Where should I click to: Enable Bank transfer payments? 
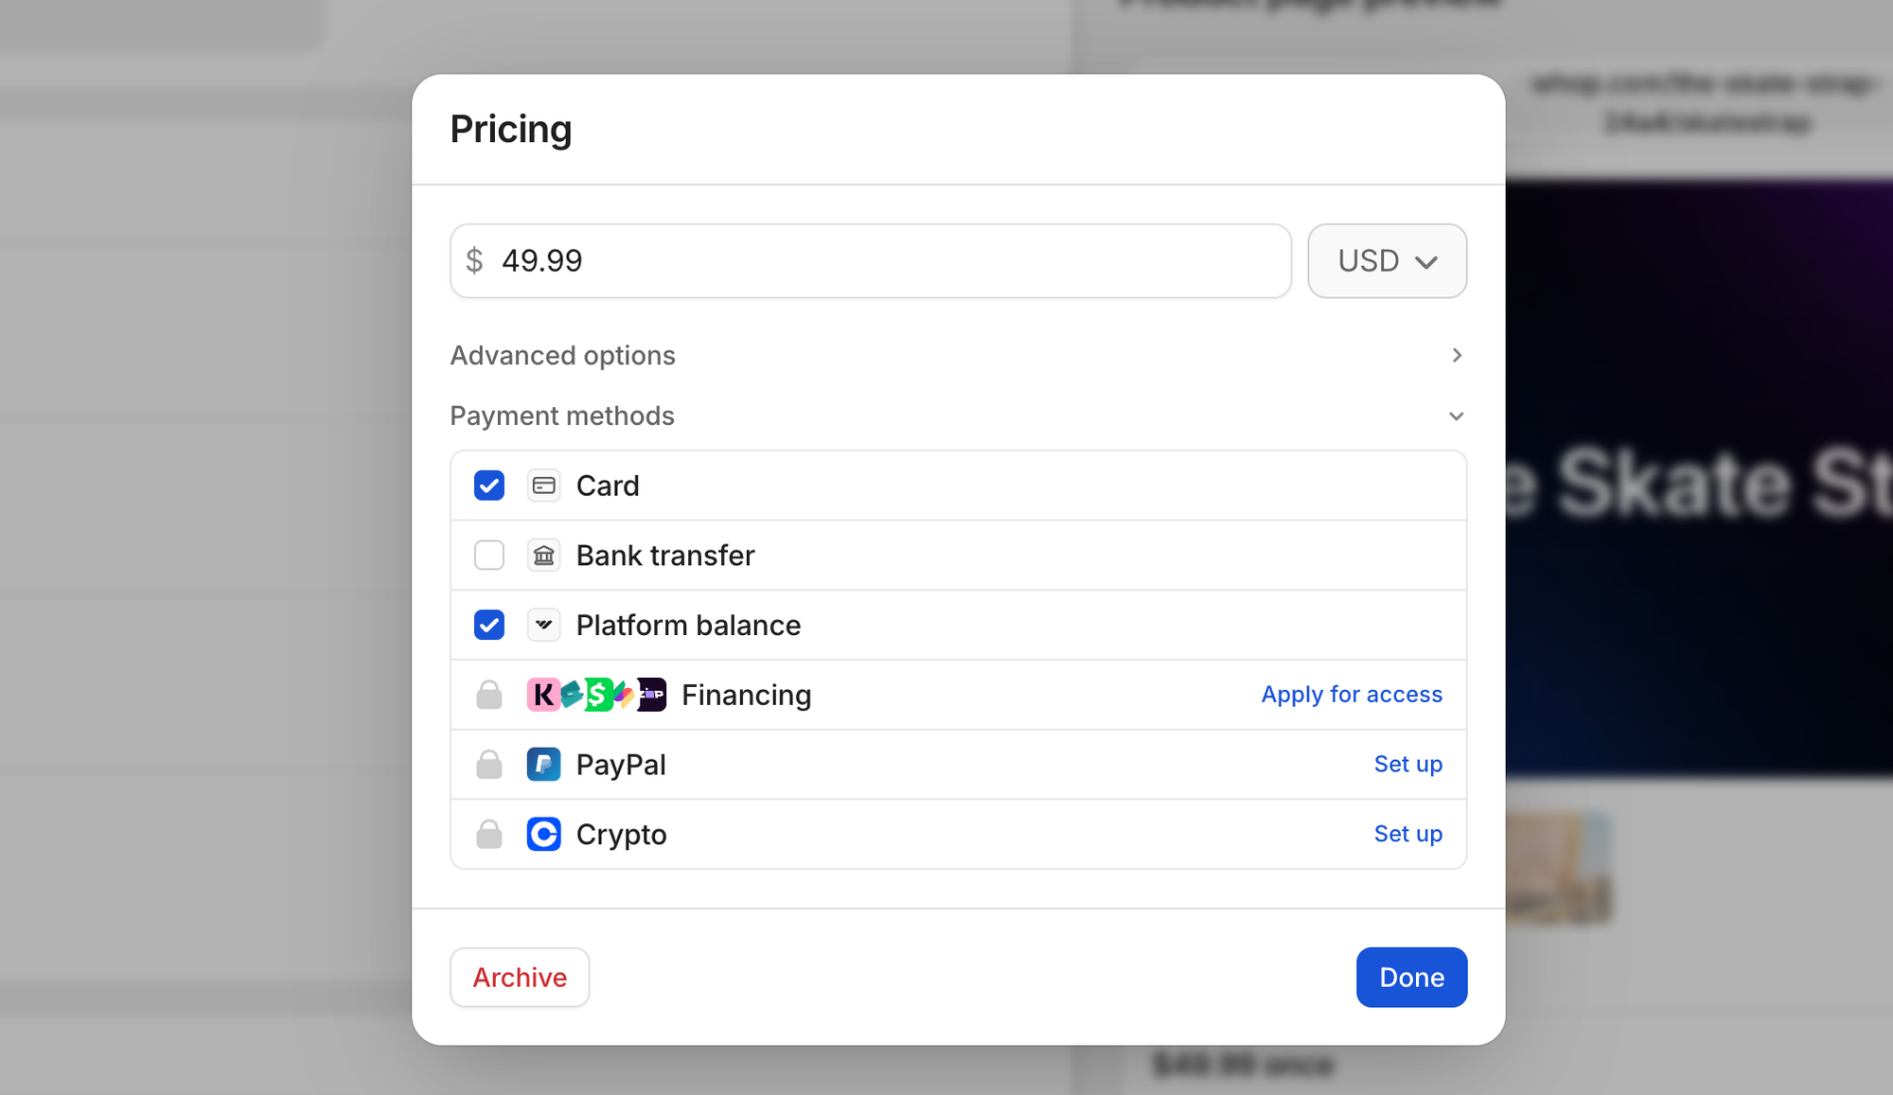(488, 556)
